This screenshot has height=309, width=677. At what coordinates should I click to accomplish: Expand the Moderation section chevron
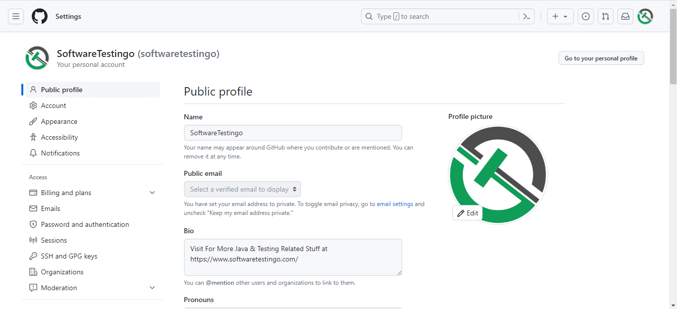152,288
